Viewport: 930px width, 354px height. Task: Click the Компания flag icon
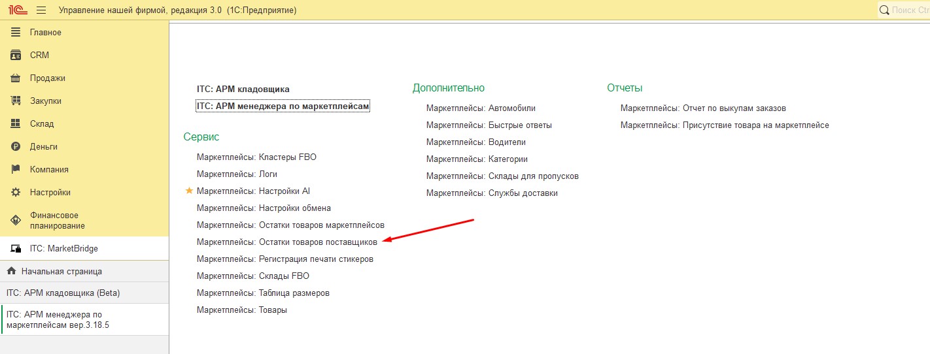16,170
